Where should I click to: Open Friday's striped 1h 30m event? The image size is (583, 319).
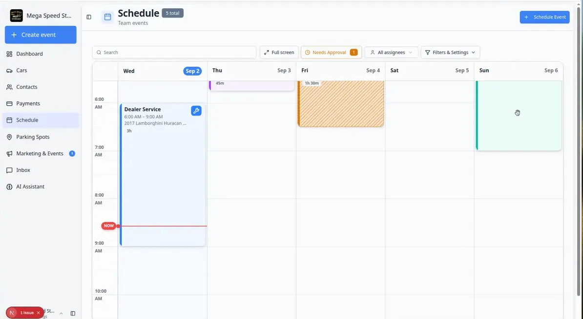341,104
